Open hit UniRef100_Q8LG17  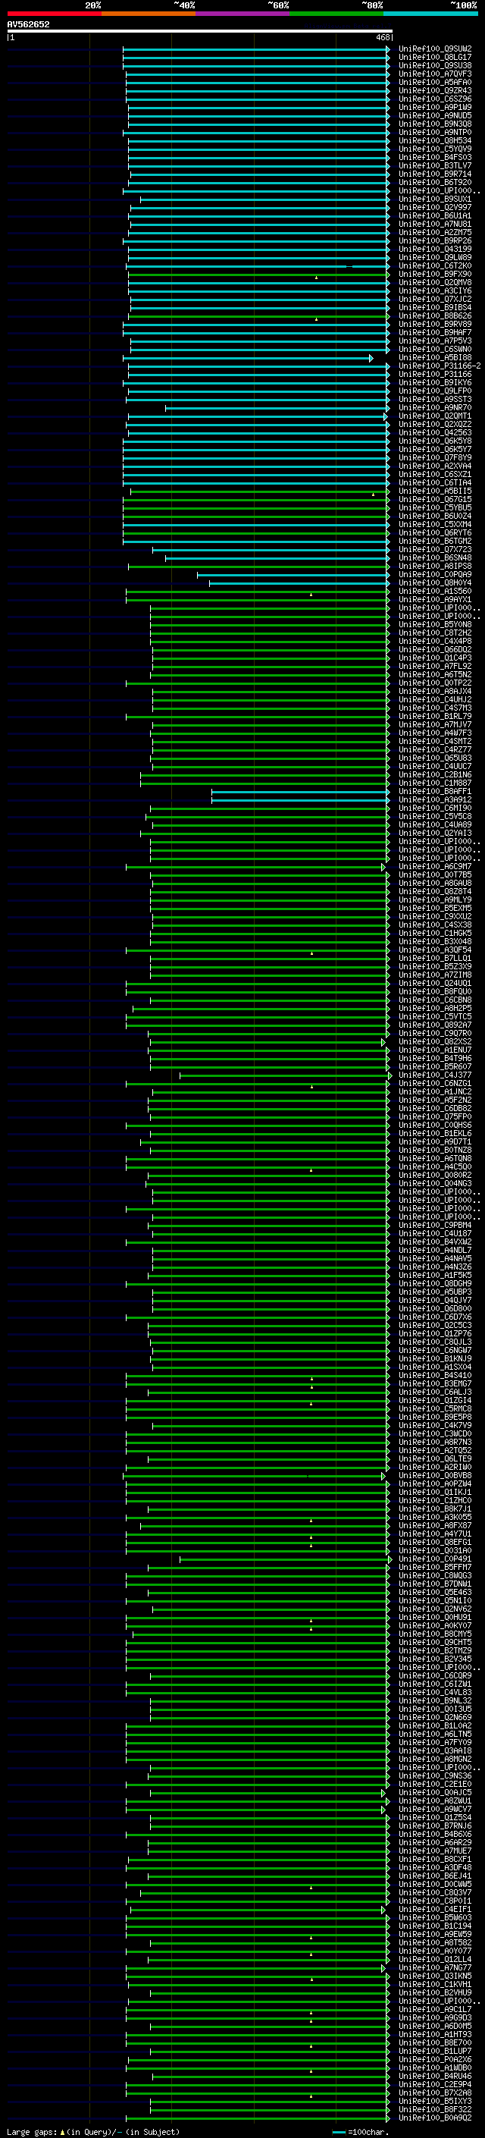point(435,58)
